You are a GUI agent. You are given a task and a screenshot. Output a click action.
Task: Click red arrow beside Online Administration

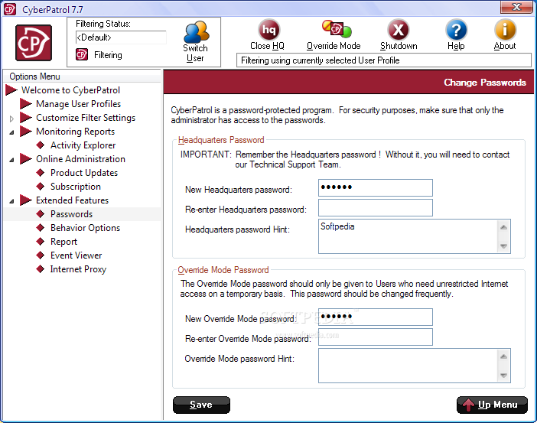click(x=26, y=159)
